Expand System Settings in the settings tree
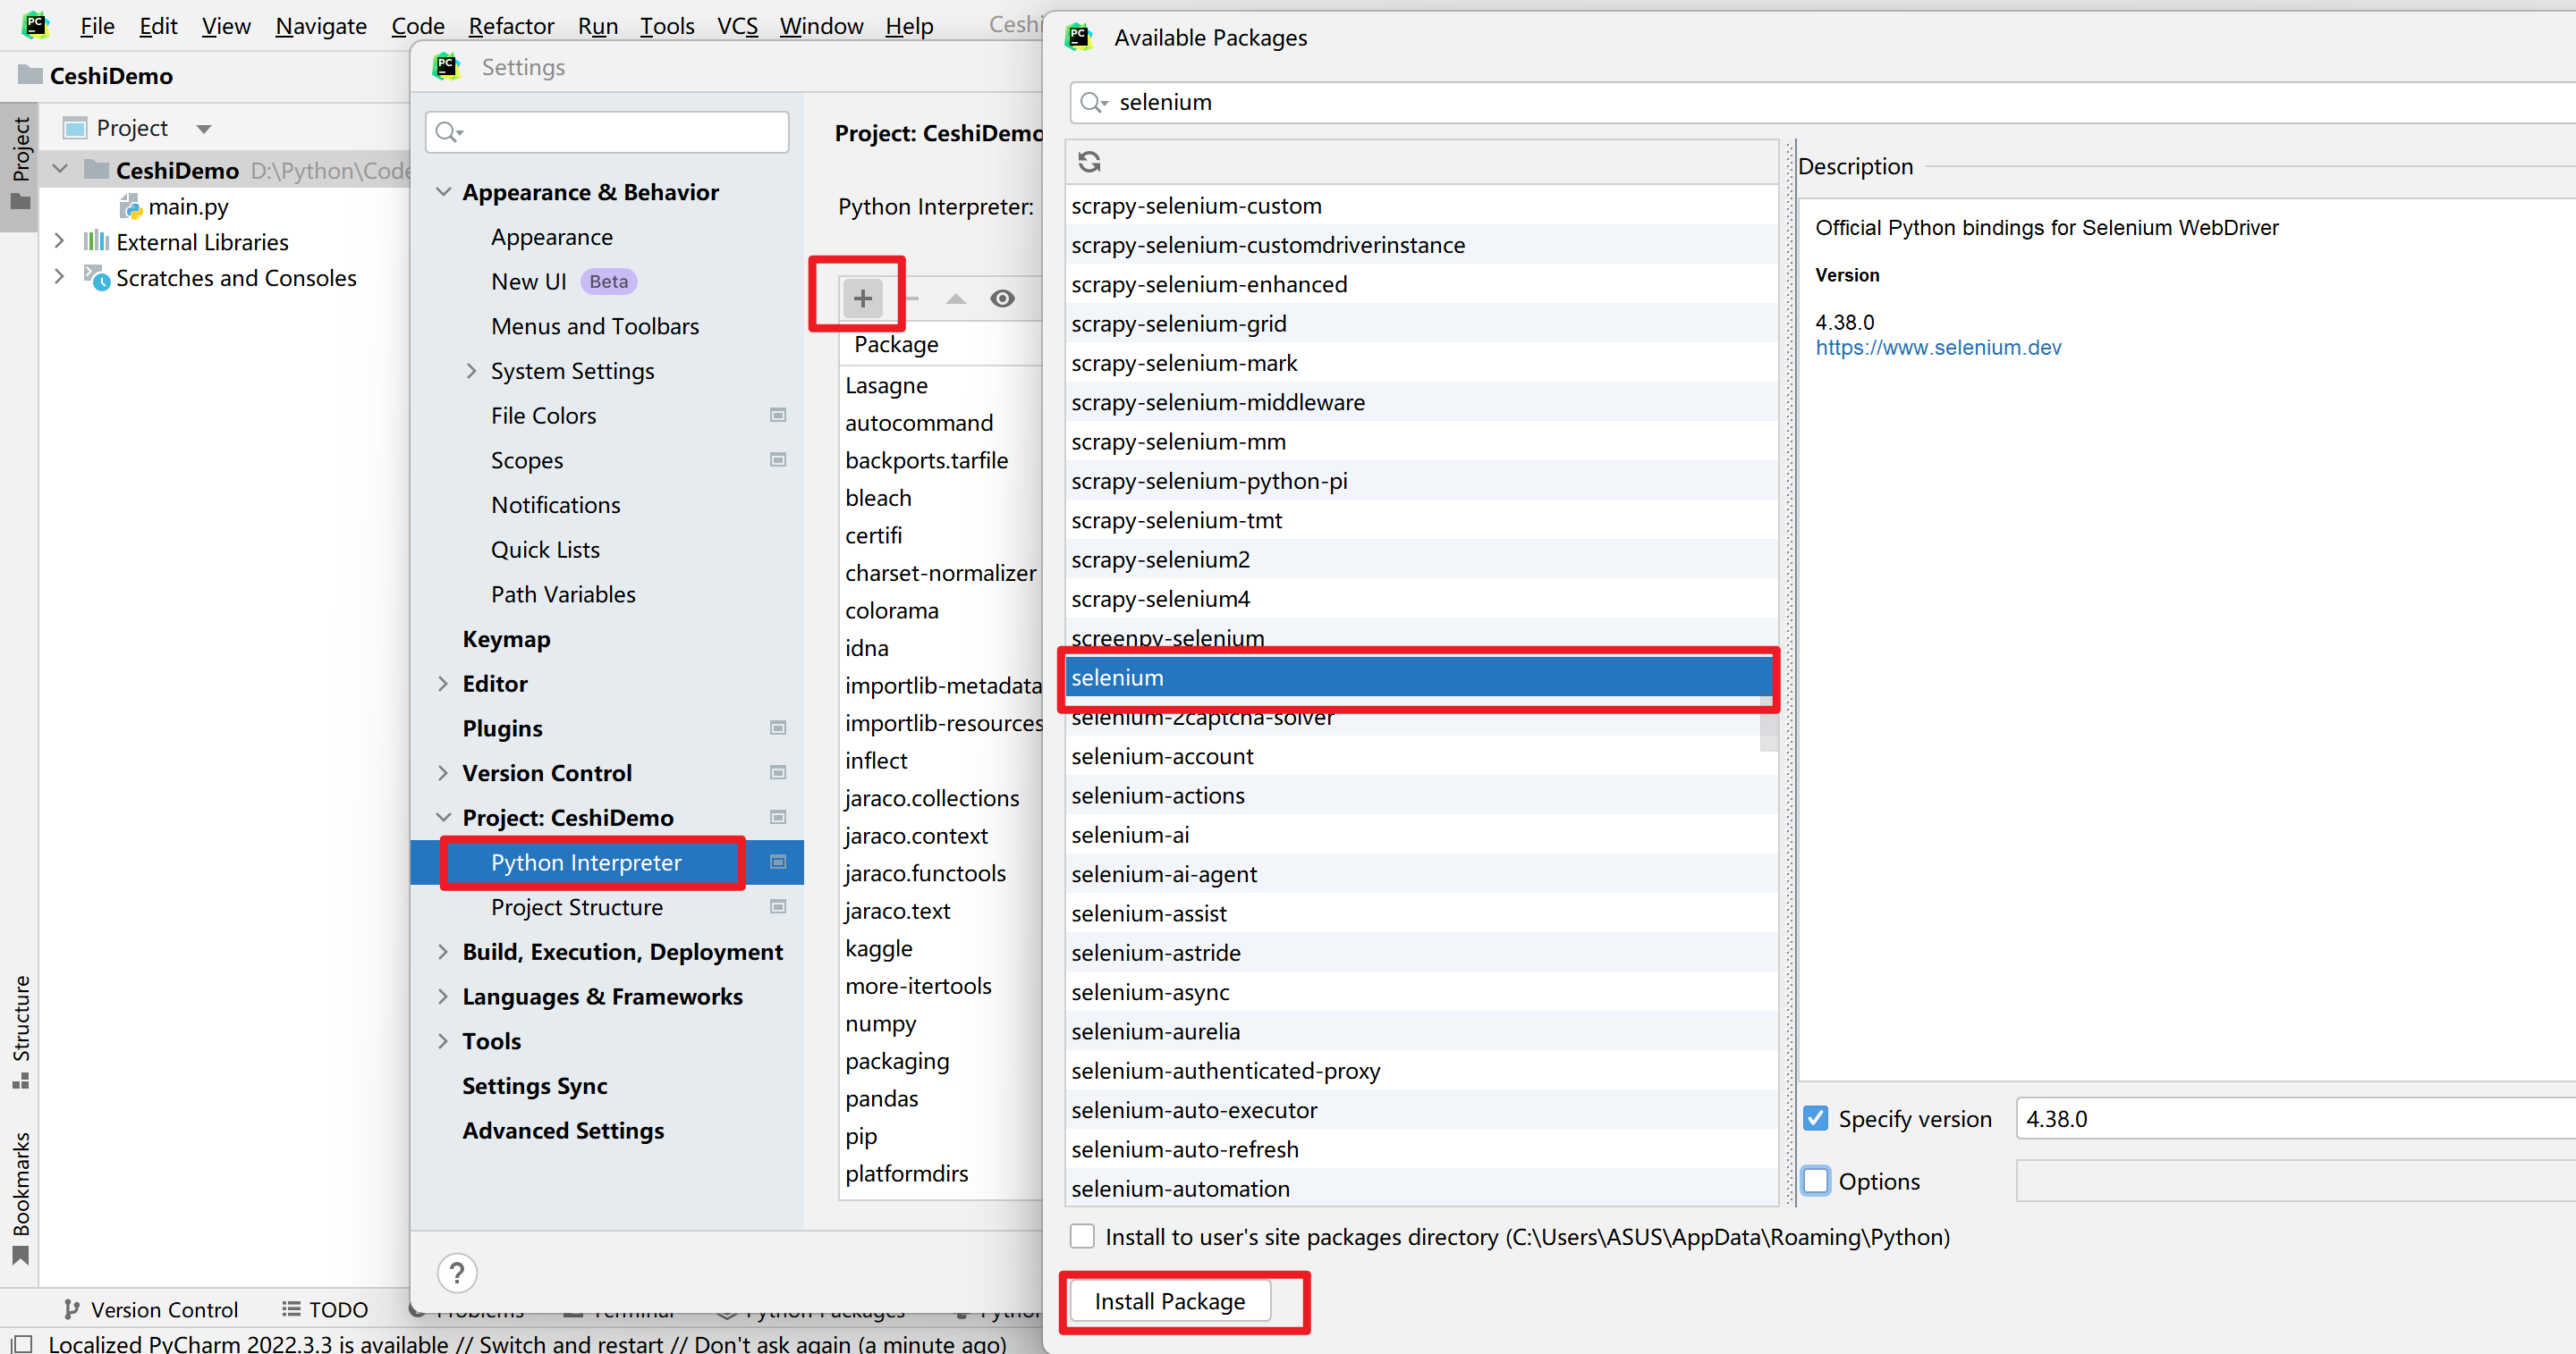The width and height of the screenshot is (2576, 1354). tap(471, 371)
